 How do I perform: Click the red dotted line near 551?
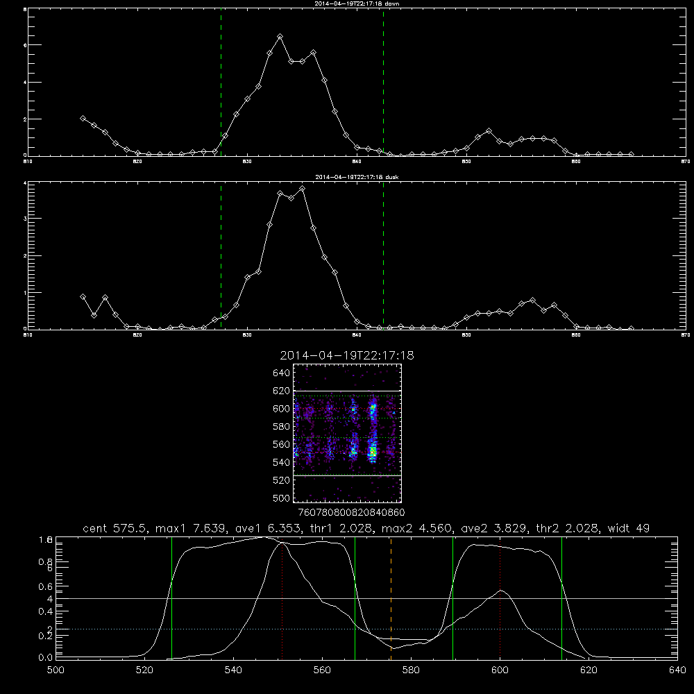[x=282, y=598]
